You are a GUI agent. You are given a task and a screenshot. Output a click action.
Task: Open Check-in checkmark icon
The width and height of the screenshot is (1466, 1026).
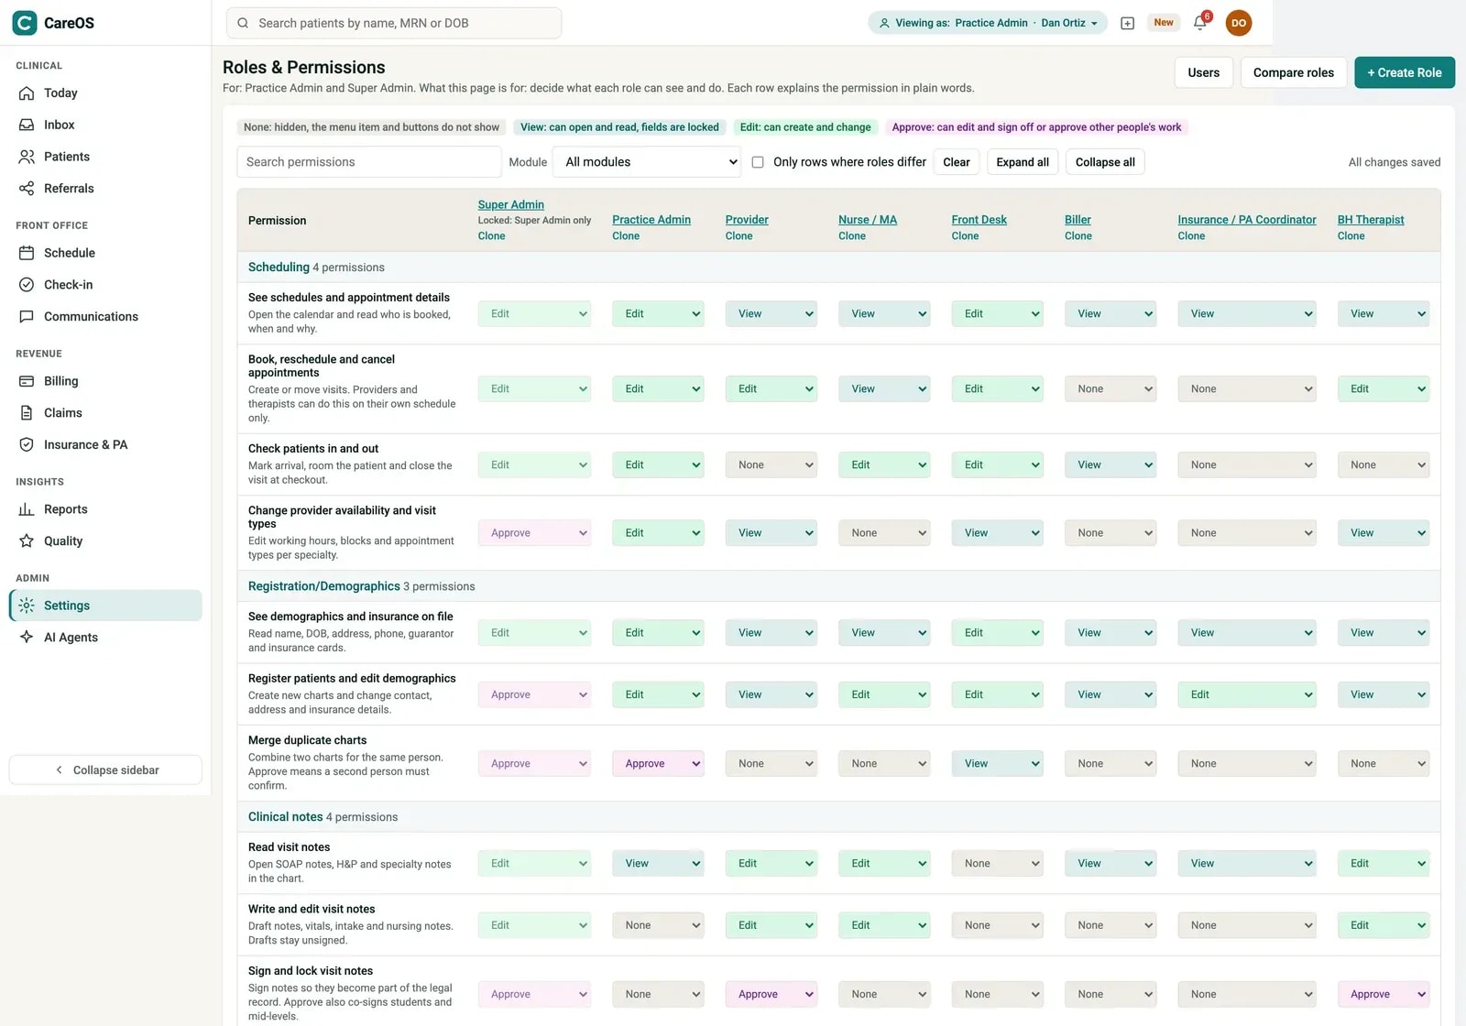[x=27, y=285]
